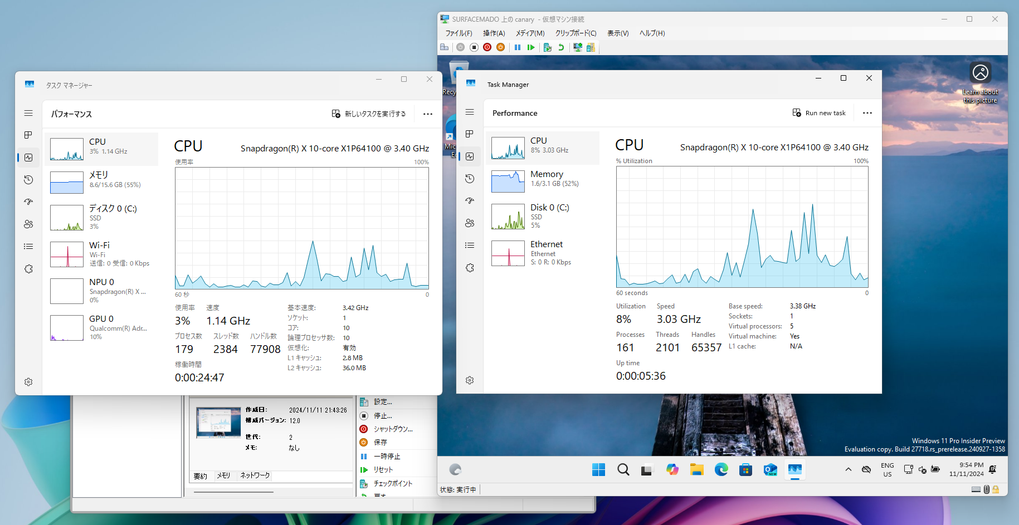Screen dimensions: 1019x525
Task: Open Microsoft Edge from the guest taskbar
Action: 721,470
